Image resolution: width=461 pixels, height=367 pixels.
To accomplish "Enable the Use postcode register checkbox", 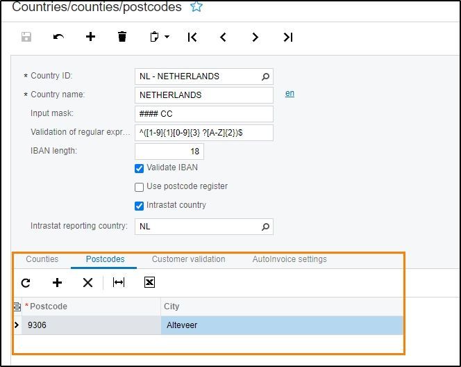I will pos(139,187).
